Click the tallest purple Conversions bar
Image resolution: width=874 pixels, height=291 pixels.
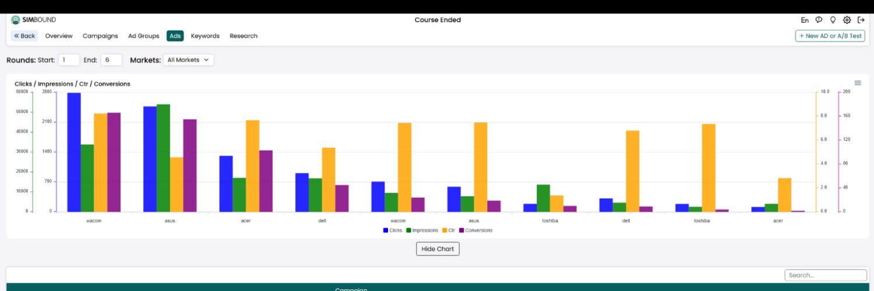[114, 162]
